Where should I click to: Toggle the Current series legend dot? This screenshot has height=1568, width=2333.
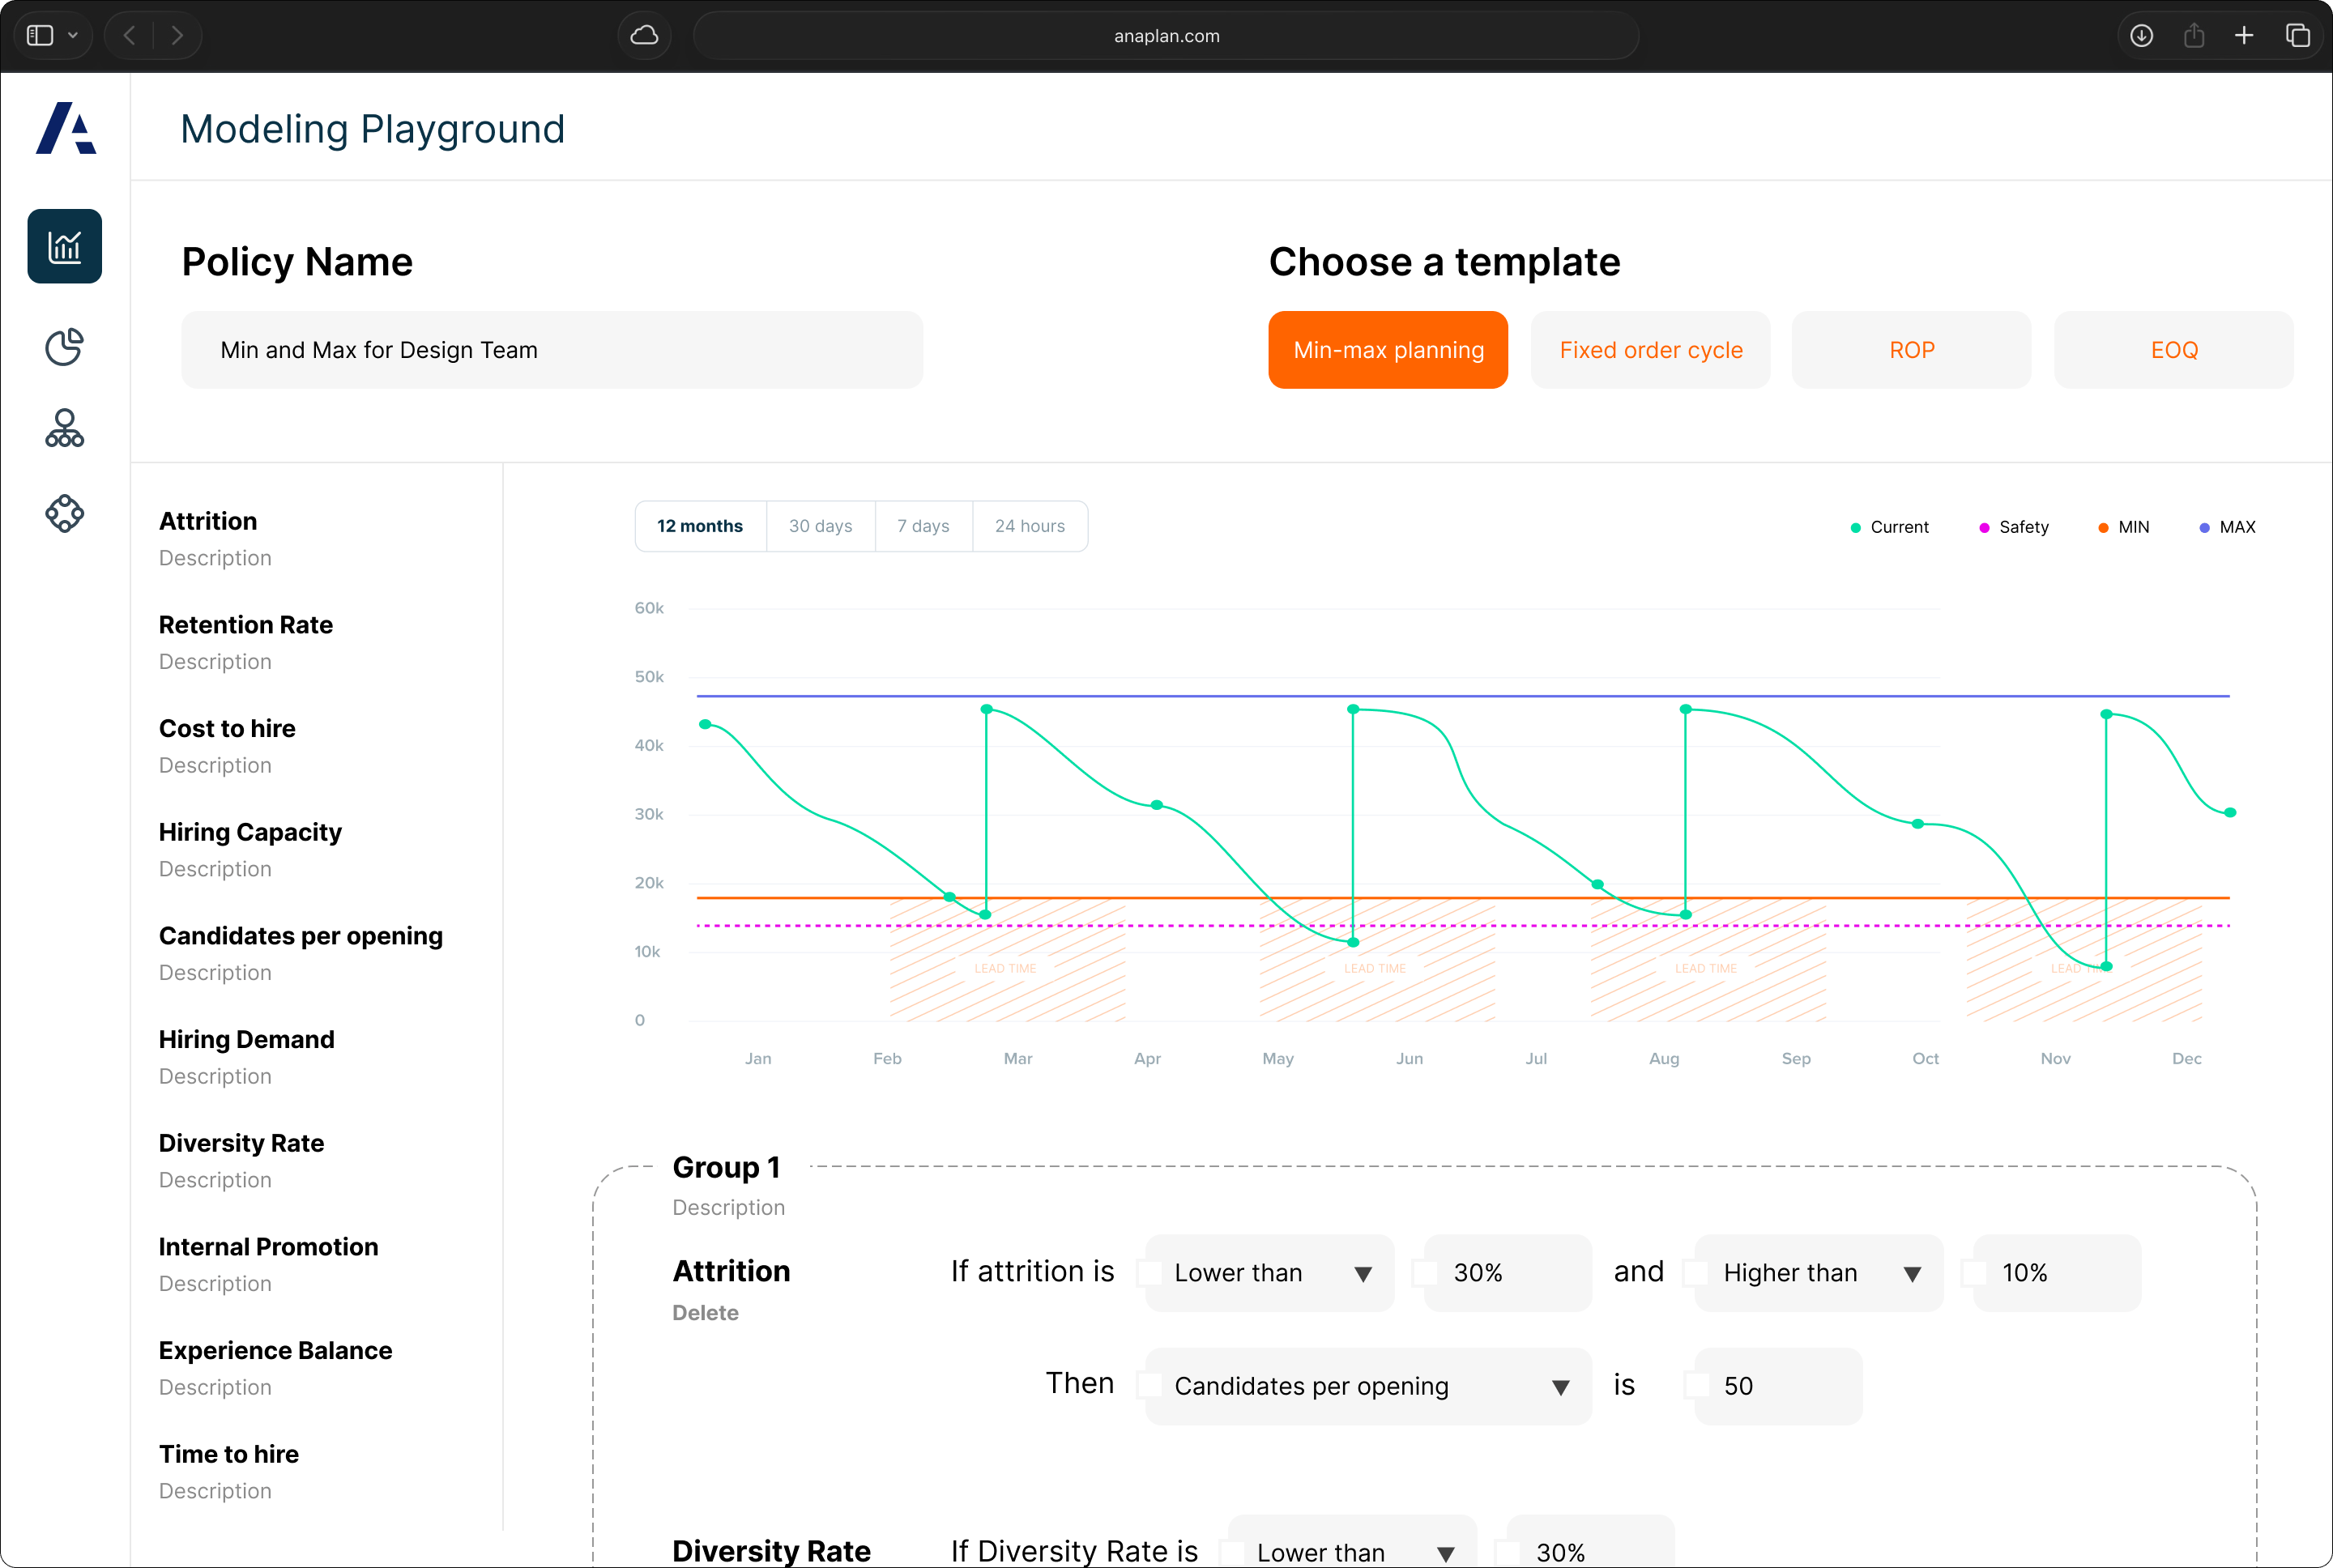click(x=1856, y=528)
